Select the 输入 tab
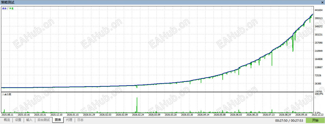This screenshot has height=124, width=325. [x=29, y=120]
